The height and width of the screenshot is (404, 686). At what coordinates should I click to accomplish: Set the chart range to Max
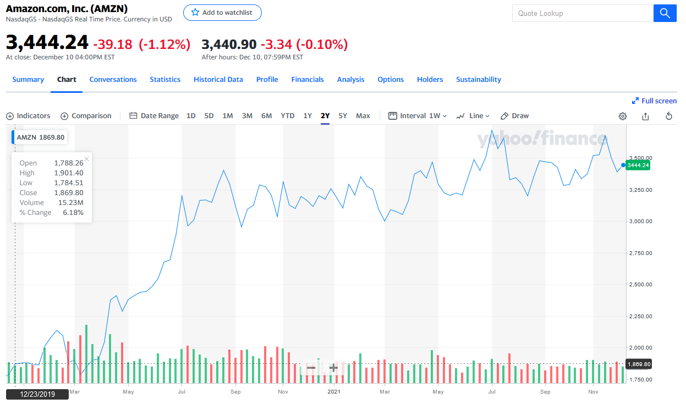tap(363, 116)
